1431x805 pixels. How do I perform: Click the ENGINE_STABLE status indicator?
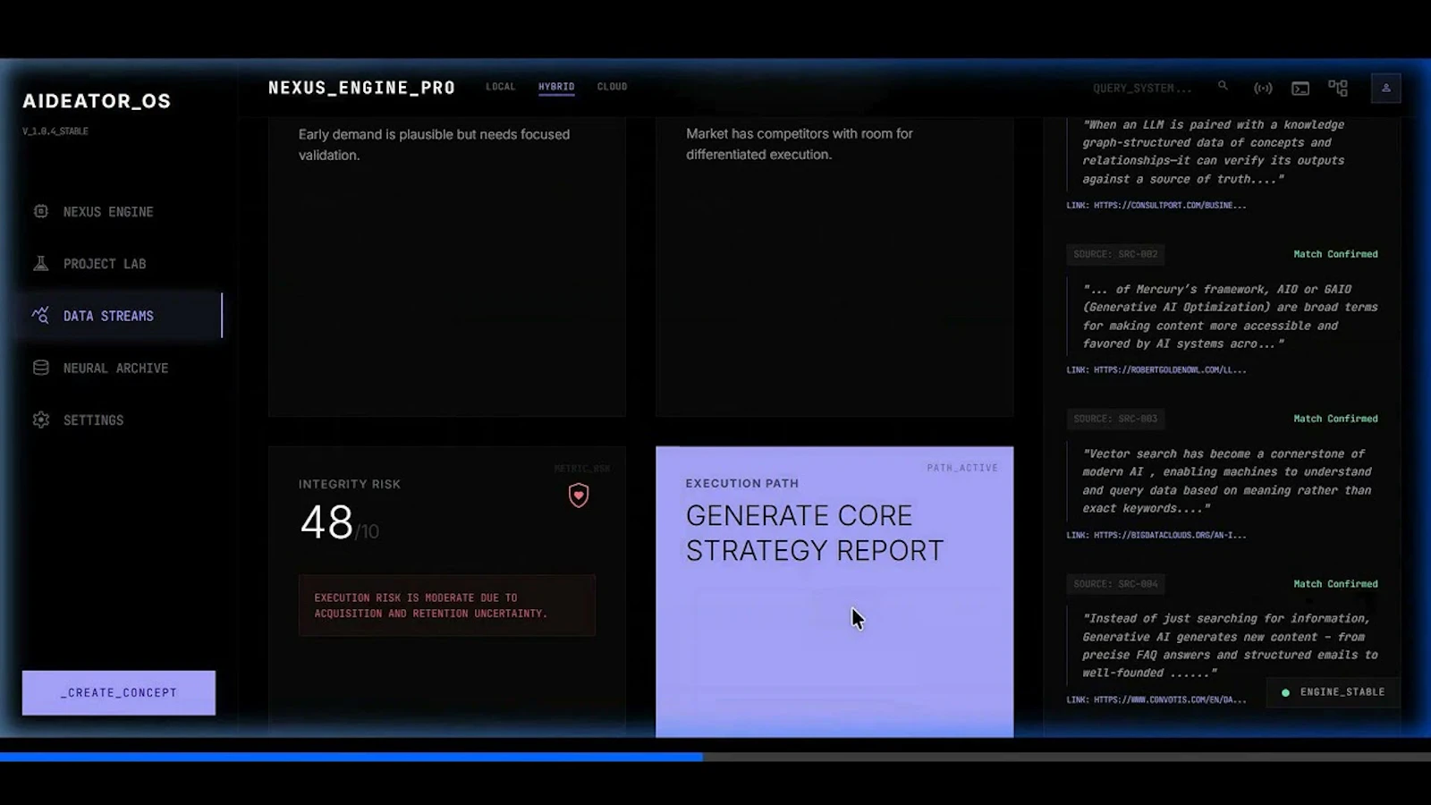coord(1334,692)
